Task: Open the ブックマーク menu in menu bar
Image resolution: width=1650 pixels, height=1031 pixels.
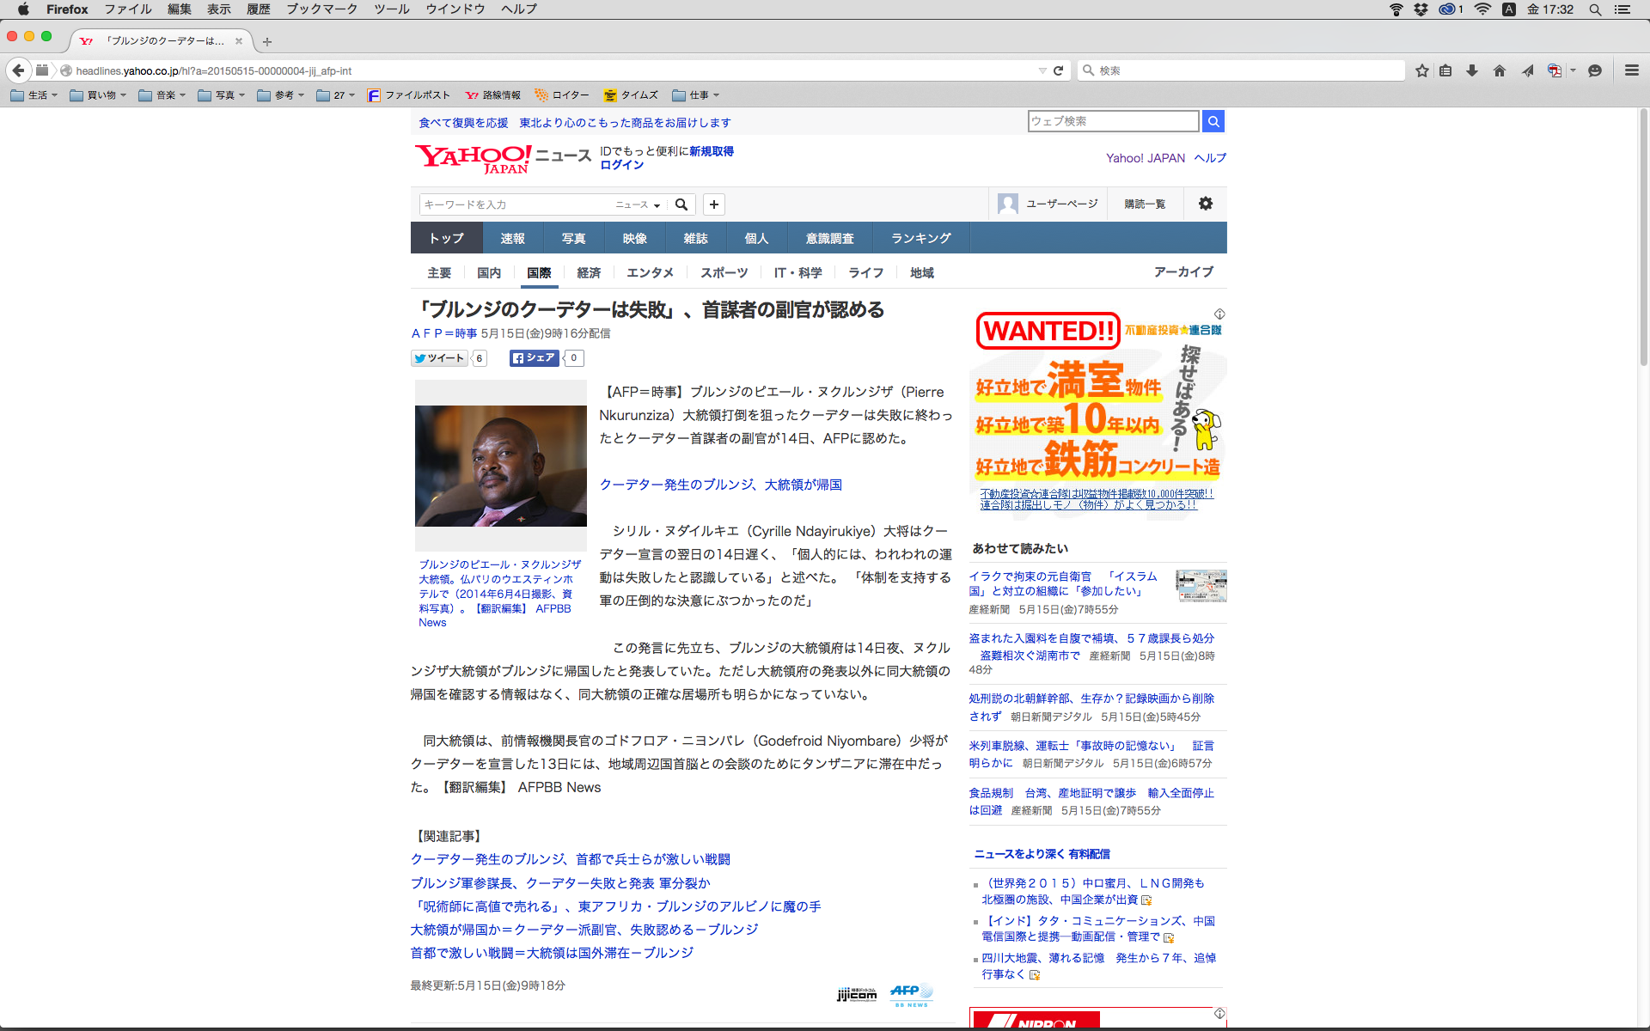Action: click(x=321, y=9)
